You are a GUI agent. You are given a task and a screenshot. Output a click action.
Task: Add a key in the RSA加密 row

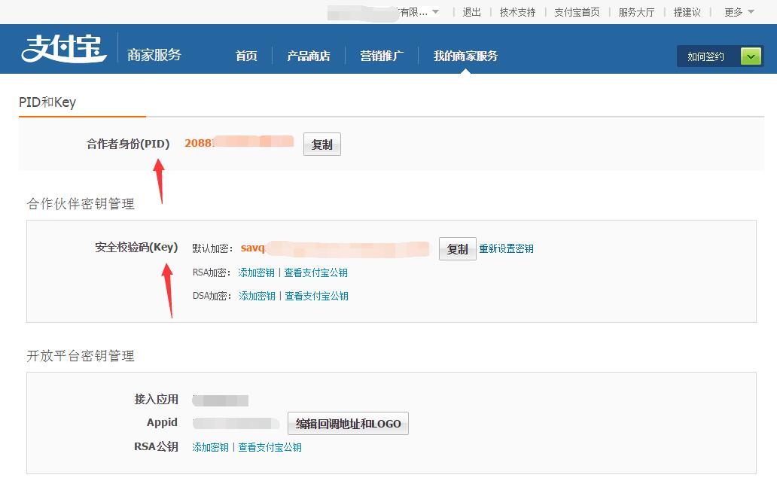256,273
